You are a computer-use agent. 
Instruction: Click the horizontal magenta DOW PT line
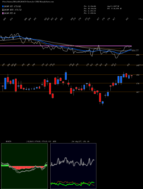point(66,46)
